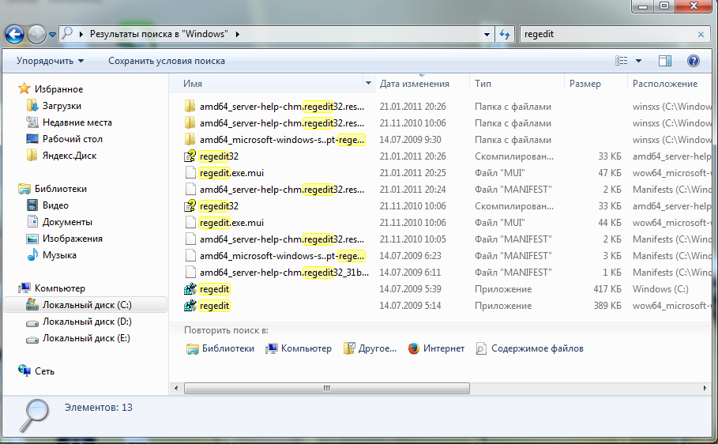Expand the view mode options arrow
Screen dimensions: 718x444
[x=638, y=61]
